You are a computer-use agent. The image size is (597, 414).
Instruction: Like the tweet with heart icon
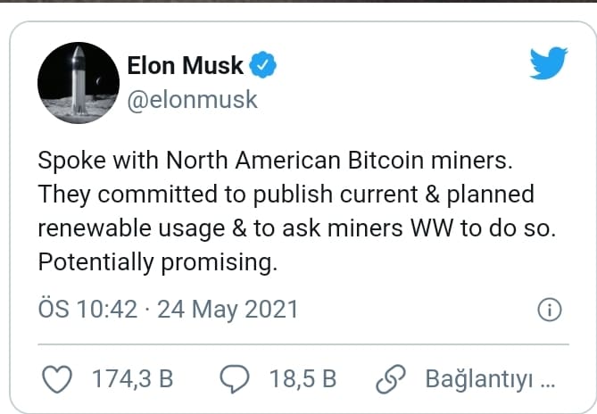click(57, 378)
